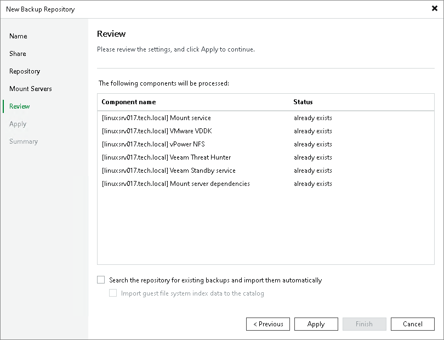Select the Apply step in sidebar
This screenshot has width=444, height=340.
coord(18,124)
